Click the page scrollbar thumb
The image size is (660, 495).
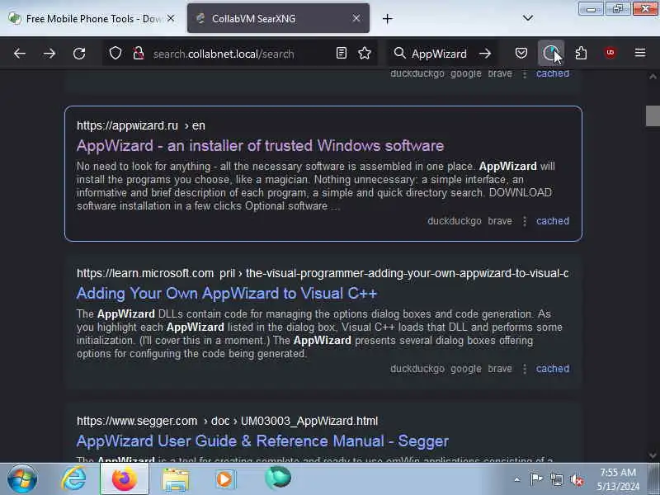(653, 115)
